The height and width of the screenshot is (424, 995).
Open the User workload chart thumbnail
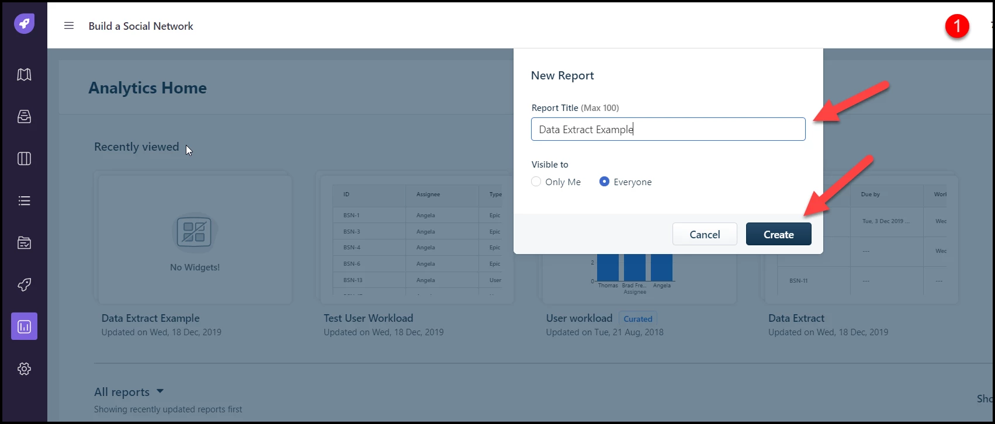(x=639, y=279)
